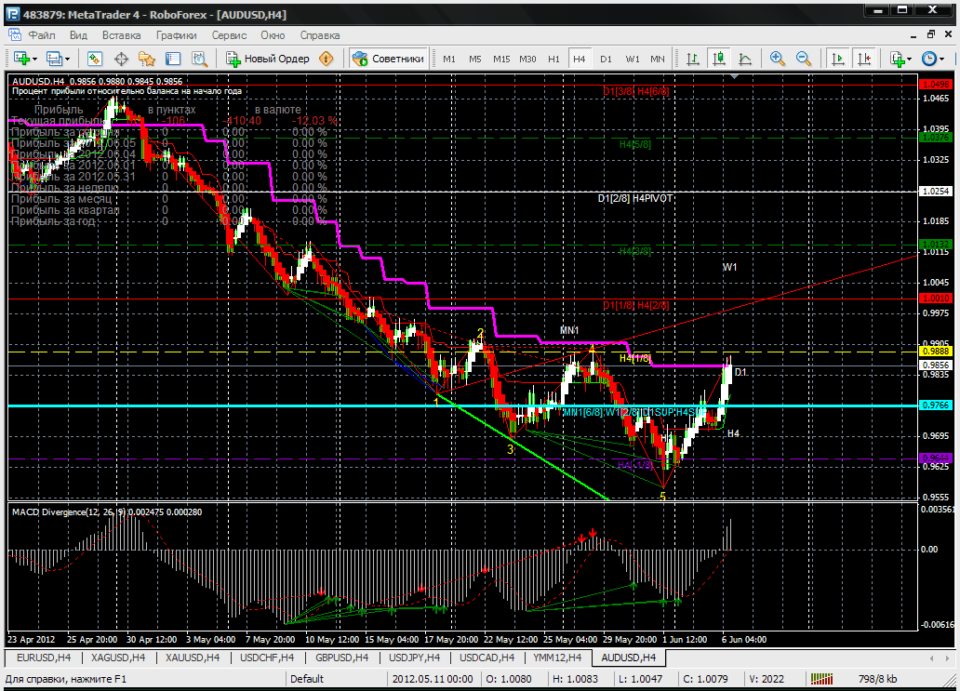Switch to the EURUSD,H4 tab
The width and height of the screenshot is (960, 691).
click(x=44, y=658)
